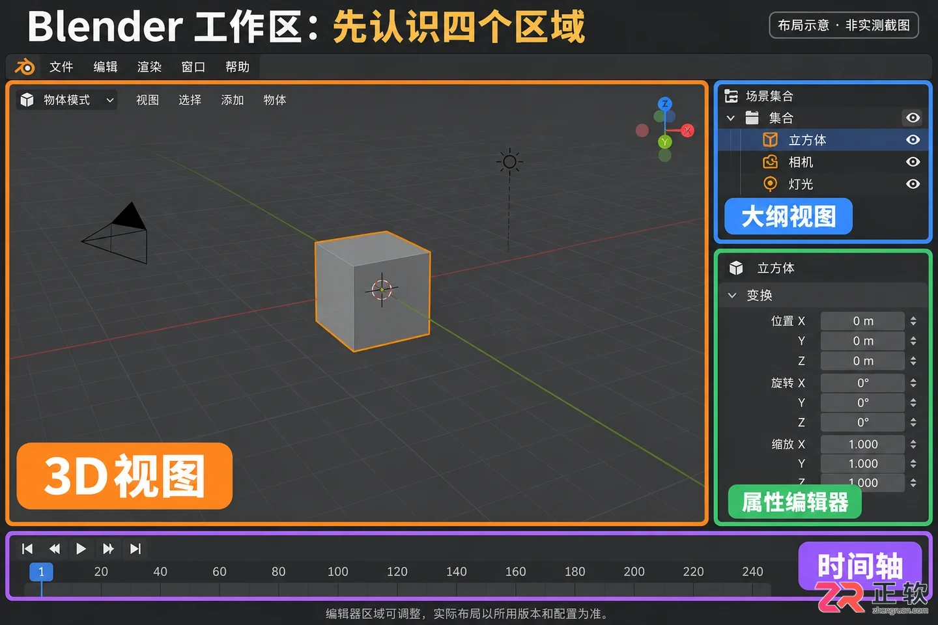
Task: Click the 立方体 object icon in properties header
Action: pyautogui.click(x=736, y=268)
